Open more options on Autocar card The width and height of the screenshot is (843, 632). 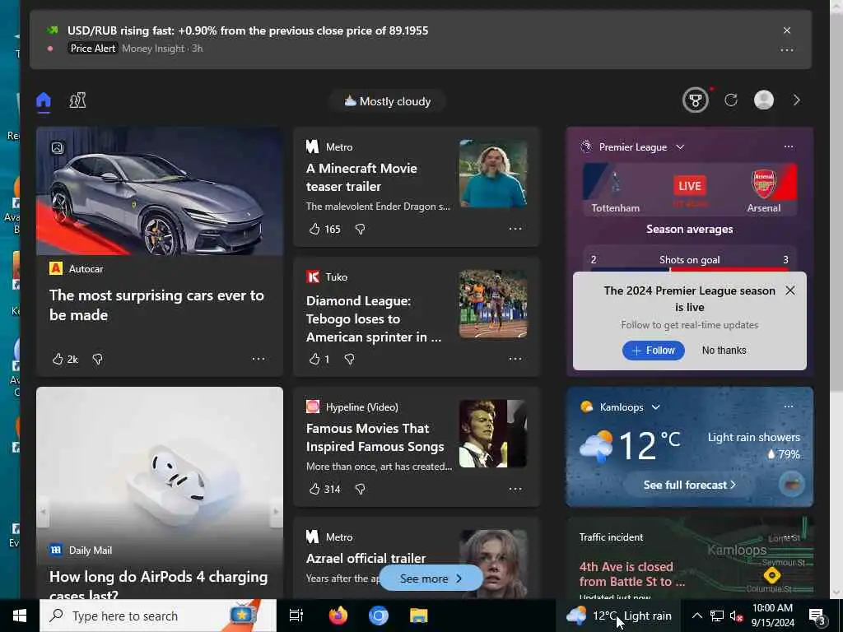258,359
